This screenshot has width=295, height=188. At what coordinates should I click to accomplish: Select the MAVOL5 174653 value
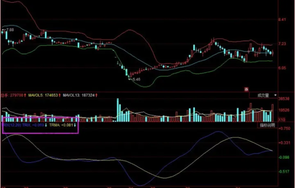45,96
